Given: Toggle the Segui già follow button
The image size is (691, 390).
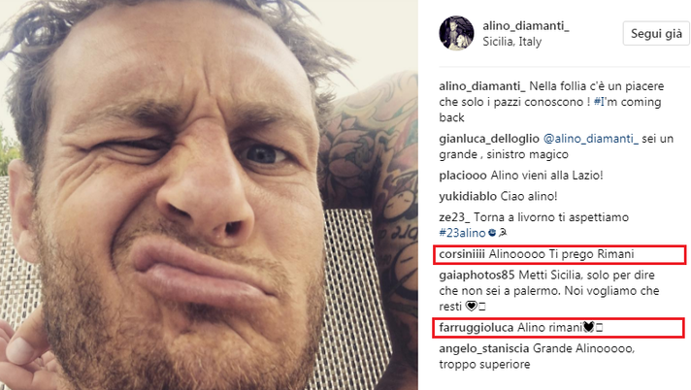Looking at the screenshot, I should [656, 34].
